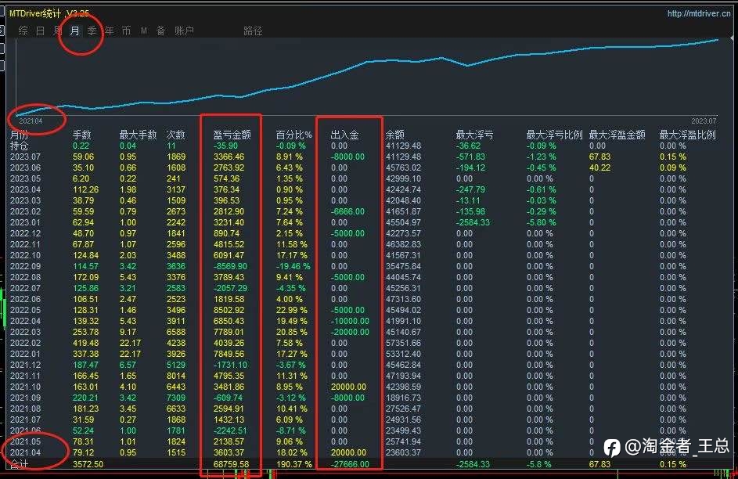Switch to the M tab
This screenshot has height=479, width=738.
pos(143,31)
